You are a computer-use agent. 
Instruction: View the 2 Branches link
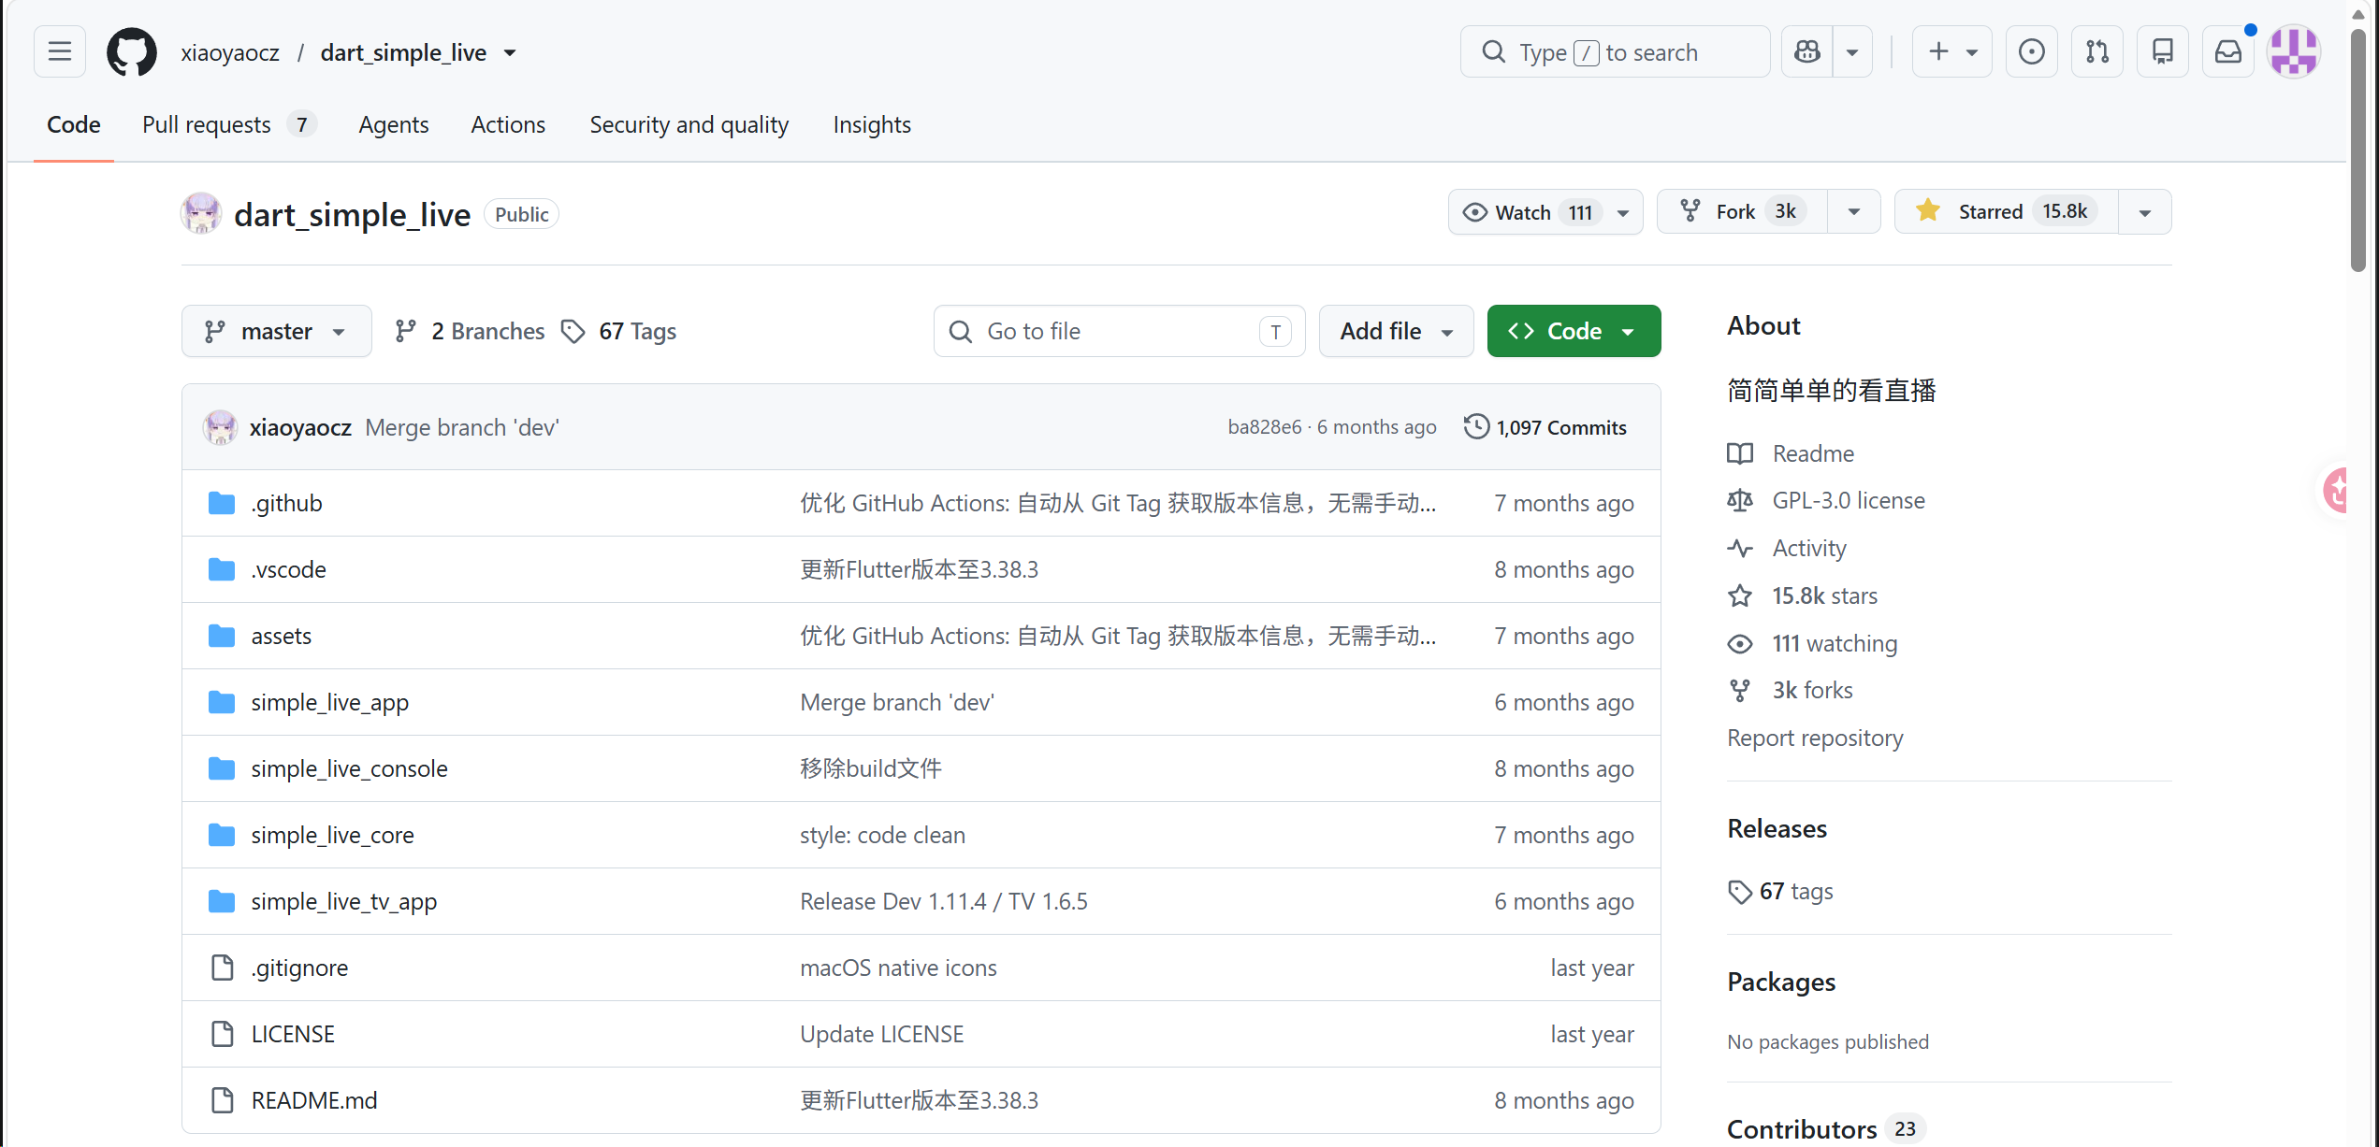pos(470,331)
